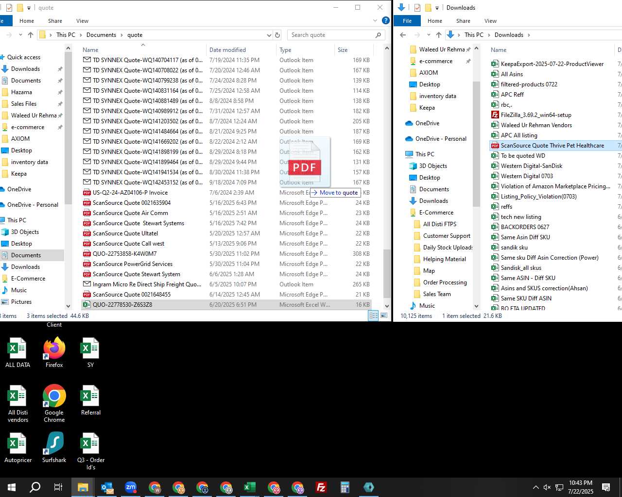
Task: Open Home tab in quote window
Action: coord(27,21)
